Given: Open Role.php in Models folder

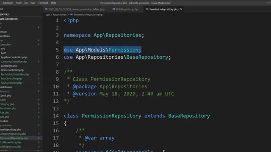Looking at the screenshot, I should 5,117.
